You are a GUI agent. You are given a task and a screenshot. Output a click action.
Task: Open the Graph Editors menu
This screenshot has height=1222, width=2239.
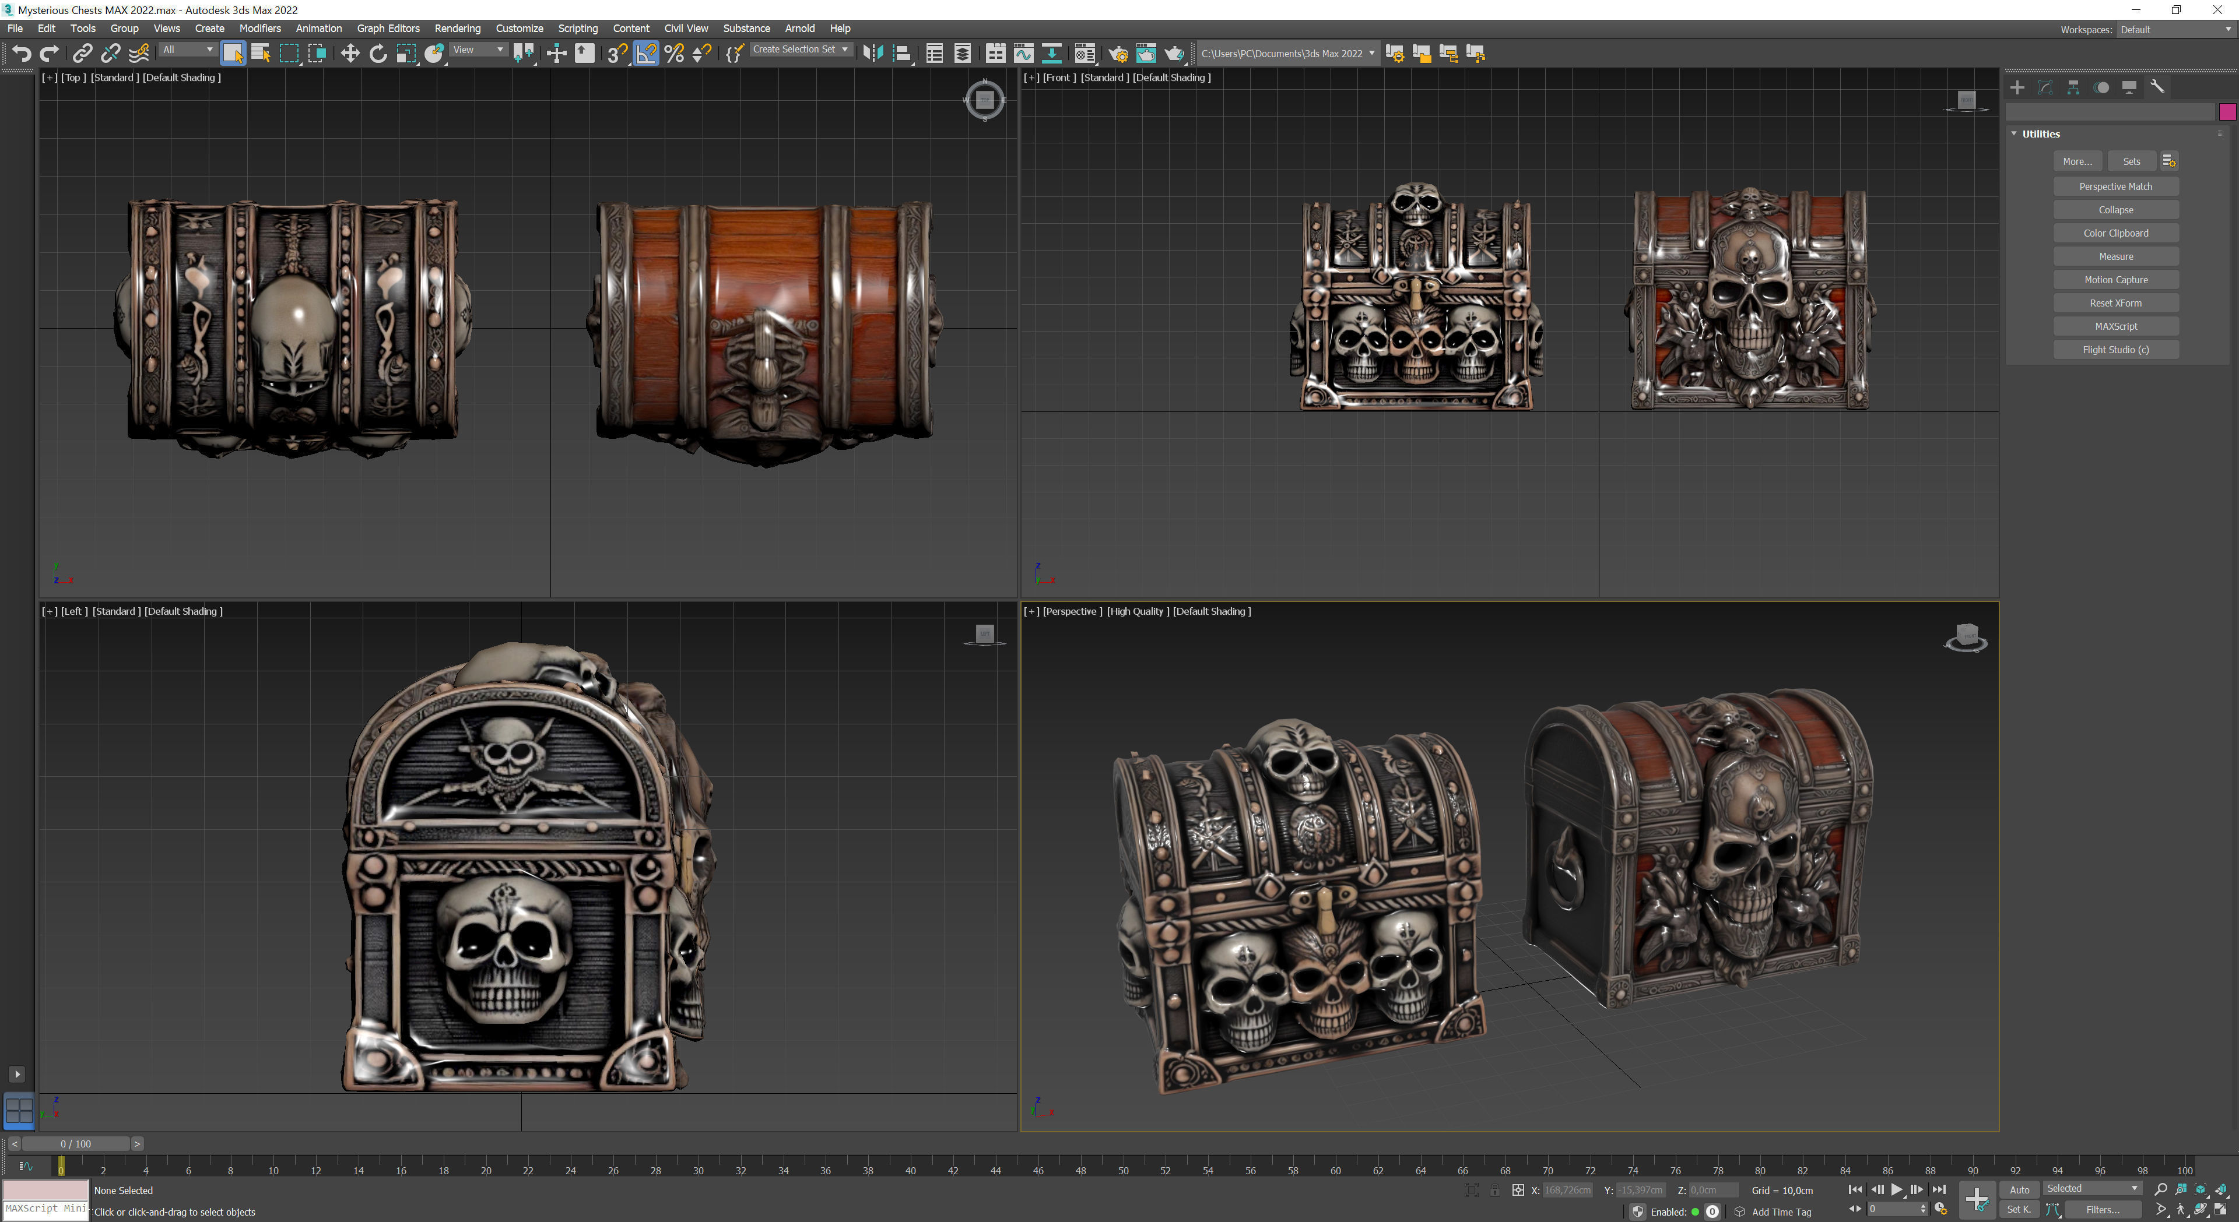388,29
